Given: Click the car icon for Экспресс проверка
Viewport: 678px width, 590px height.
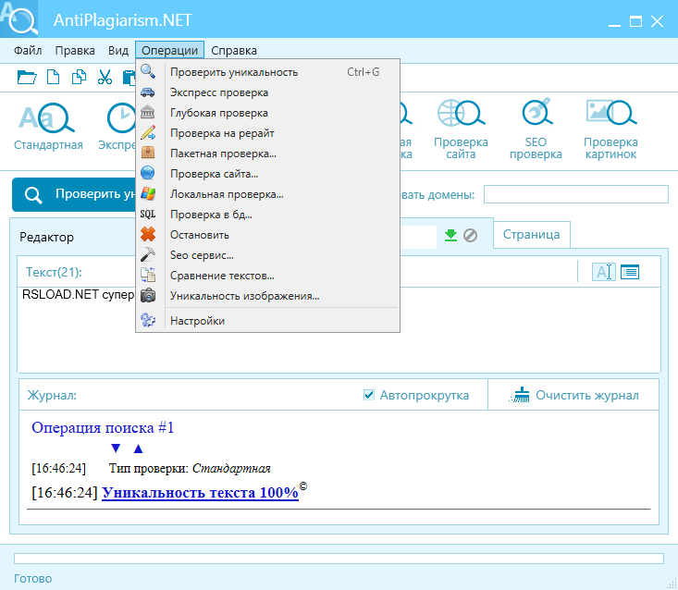Looking at the screenshot, I should [148, 92].
